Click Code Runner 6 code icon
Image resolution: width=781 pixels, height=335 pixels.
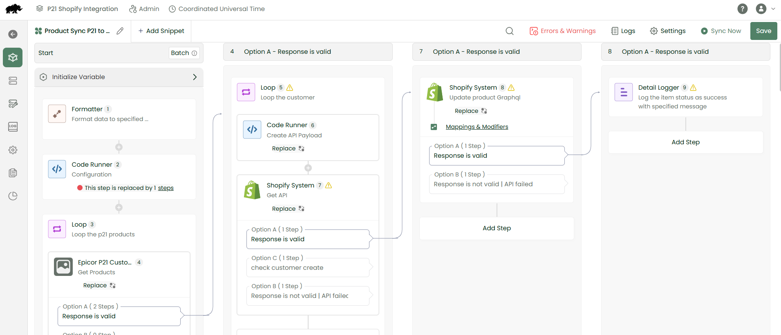252,130
